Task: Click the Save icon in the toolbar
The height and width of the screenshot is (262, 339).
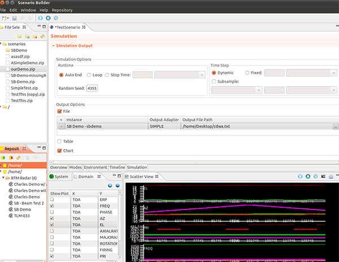Action: [14, 18]
